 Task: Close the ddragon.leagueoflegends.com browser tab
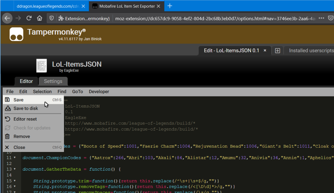point(84,6)
